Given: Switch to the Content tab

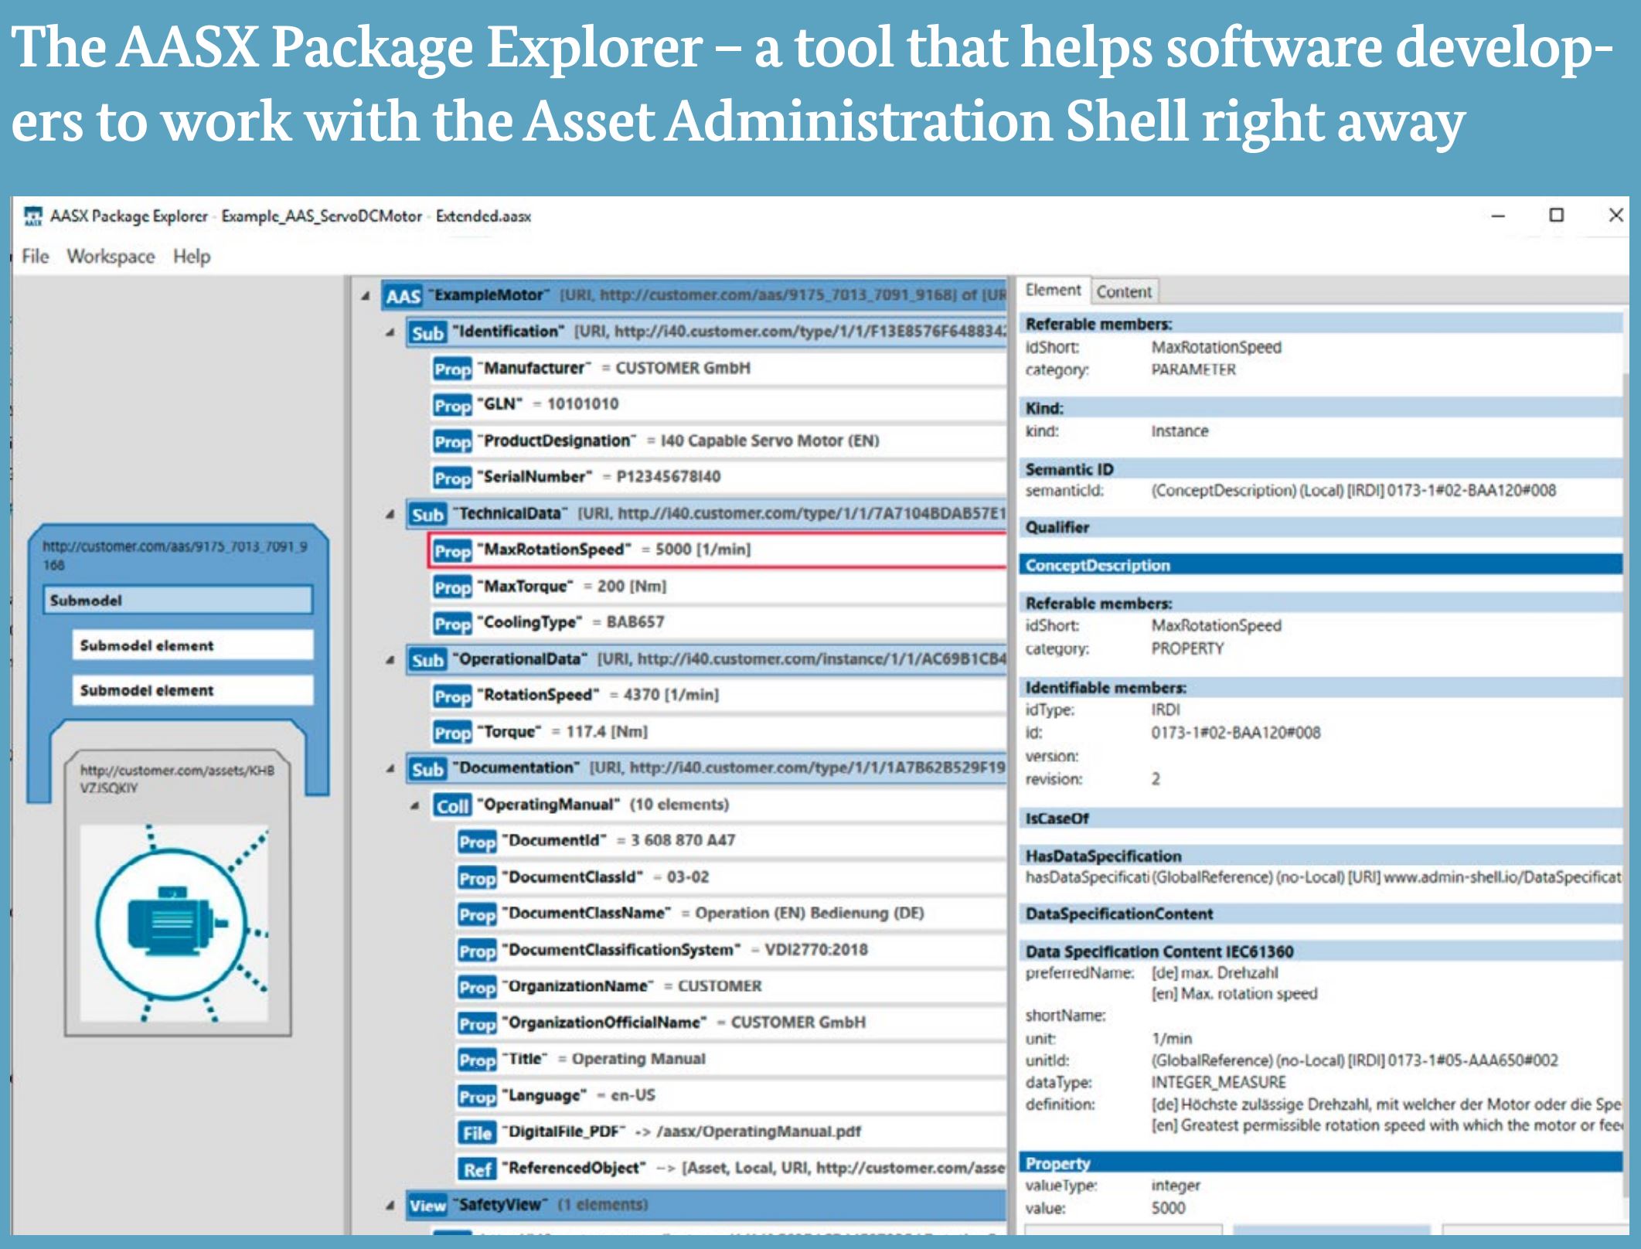Looking at the screenshot, I should tap(1124, 292).
